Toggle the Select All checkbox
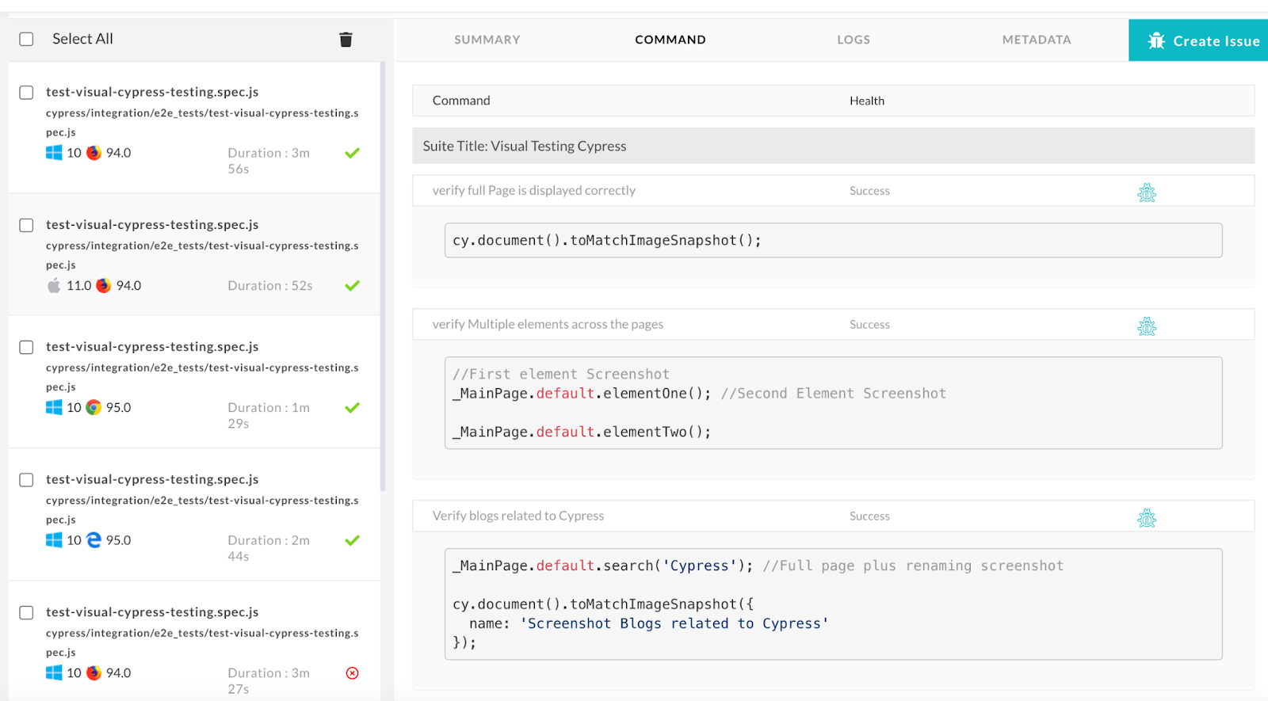Image resolution: width=1268 pixels, height=701 pixels. pos(26,39)
